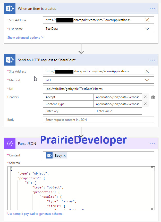The height and width of the screenshot is (222, 161).
Task: Click the Uri input field
Action: tap(99, 89)
